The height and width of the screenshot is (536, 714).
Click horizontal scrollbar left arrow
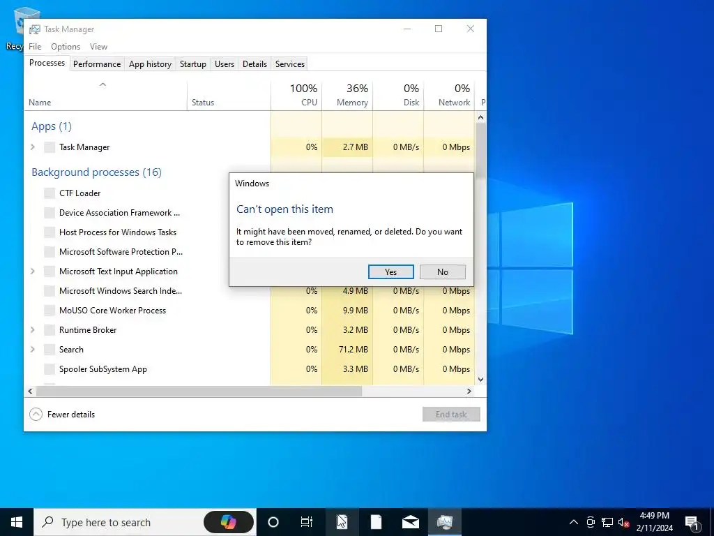[30, 391]
